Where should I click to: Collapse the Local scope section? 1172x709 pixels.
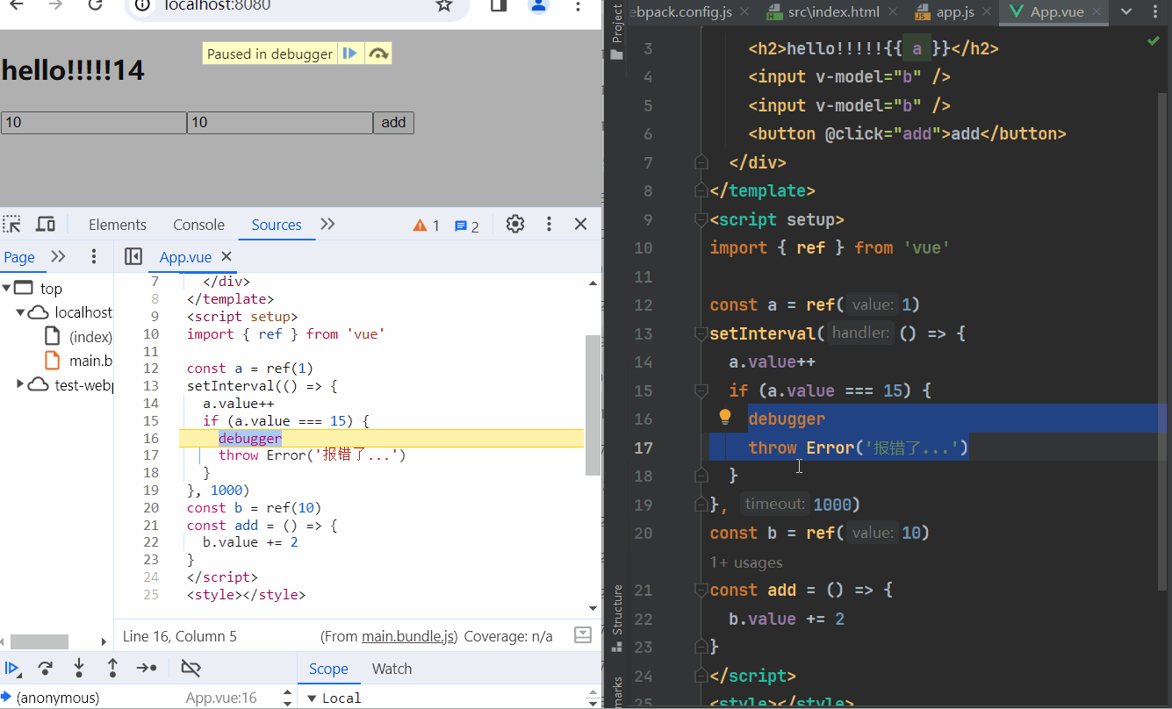[x=312, y=698]
